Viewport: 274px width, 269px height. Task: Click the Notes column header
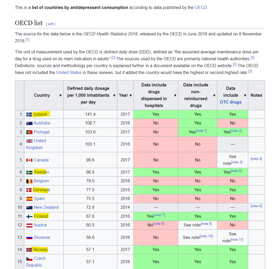pyautogui.click(x=256, y=95)
